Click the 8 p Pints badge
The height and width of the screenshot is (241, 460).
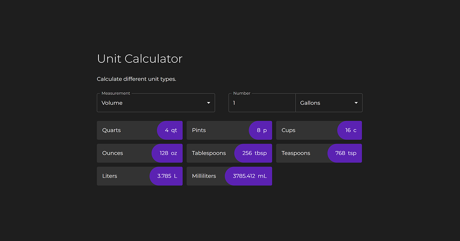260,130
